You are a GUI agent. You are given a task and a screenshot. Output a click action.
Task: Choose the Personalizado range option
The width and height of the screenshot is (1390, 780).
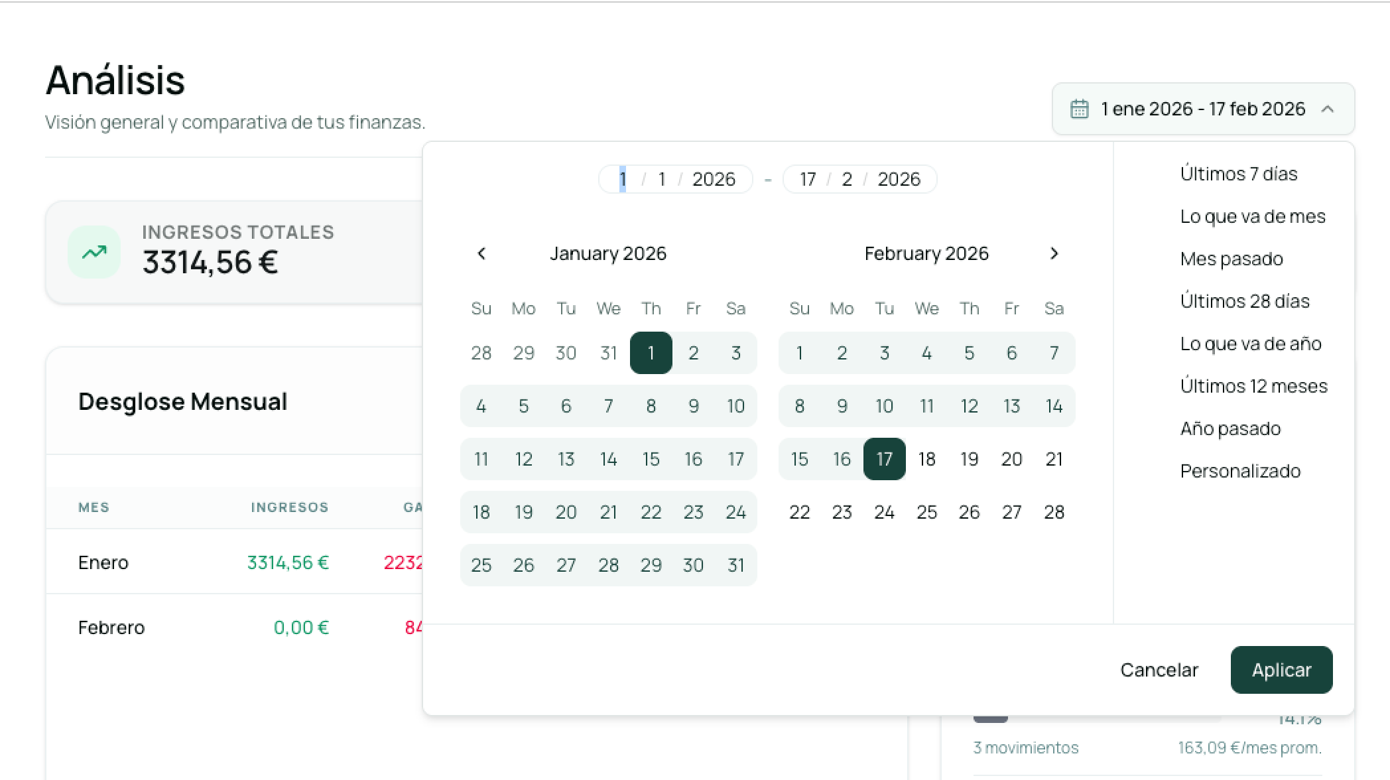pos(1240,471)
